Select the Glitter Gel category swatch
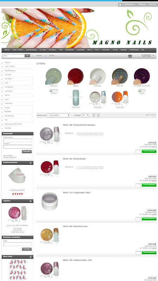 (119, 77)
